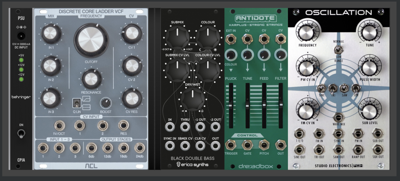
Task: Click the TRIGGER control jack
Action: click(x=231, y=145)
